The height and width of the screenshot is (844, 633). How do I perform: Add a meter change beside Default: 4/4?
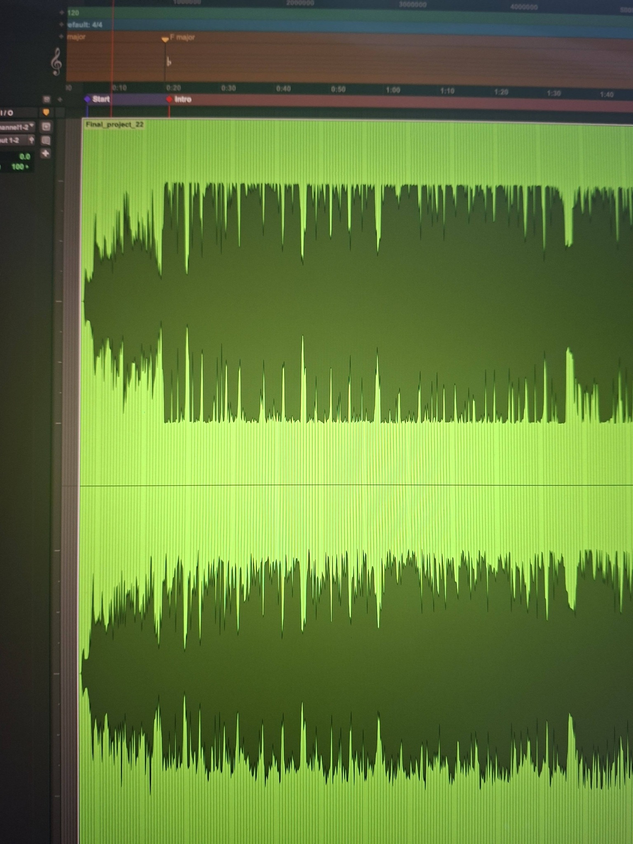[x=62, y=25]
